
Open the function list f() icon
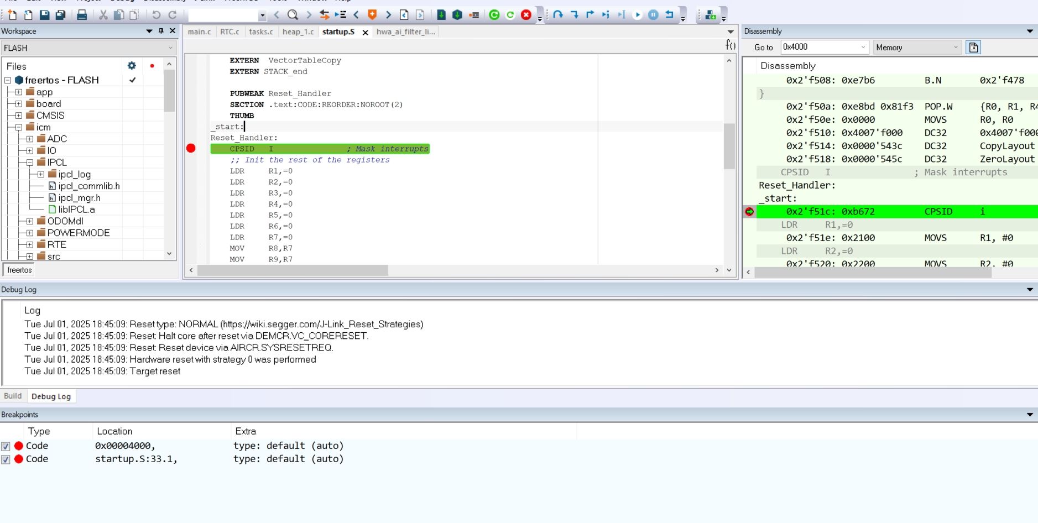[731, 45]
